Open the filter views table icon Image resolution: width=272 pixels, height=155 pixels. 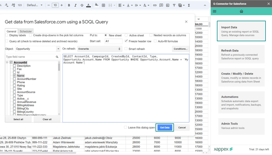[181, 5]
